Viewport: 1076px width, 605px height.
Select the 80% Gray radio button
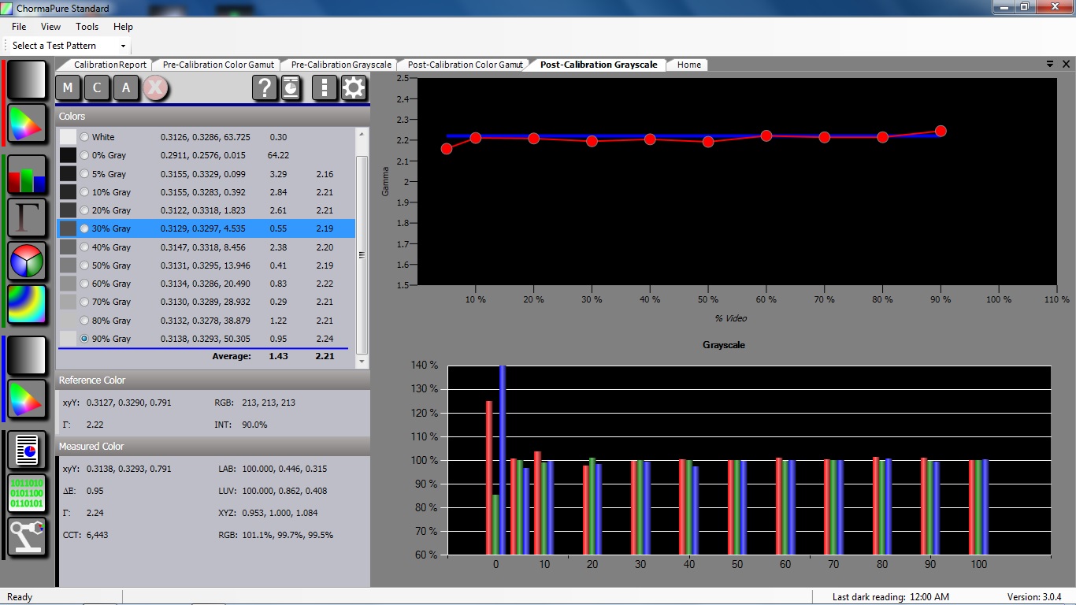(84, 321)
